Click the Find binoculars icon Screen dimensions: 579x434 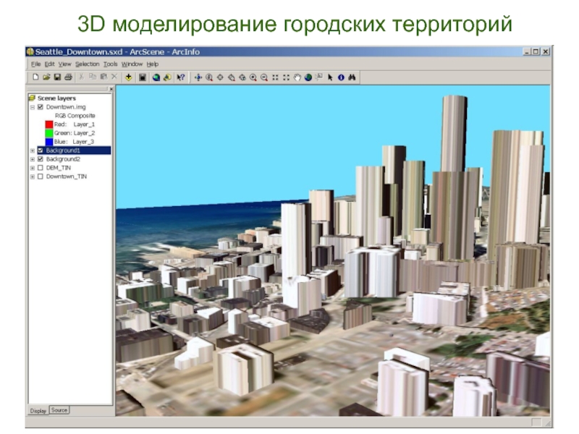pos(350,77)
